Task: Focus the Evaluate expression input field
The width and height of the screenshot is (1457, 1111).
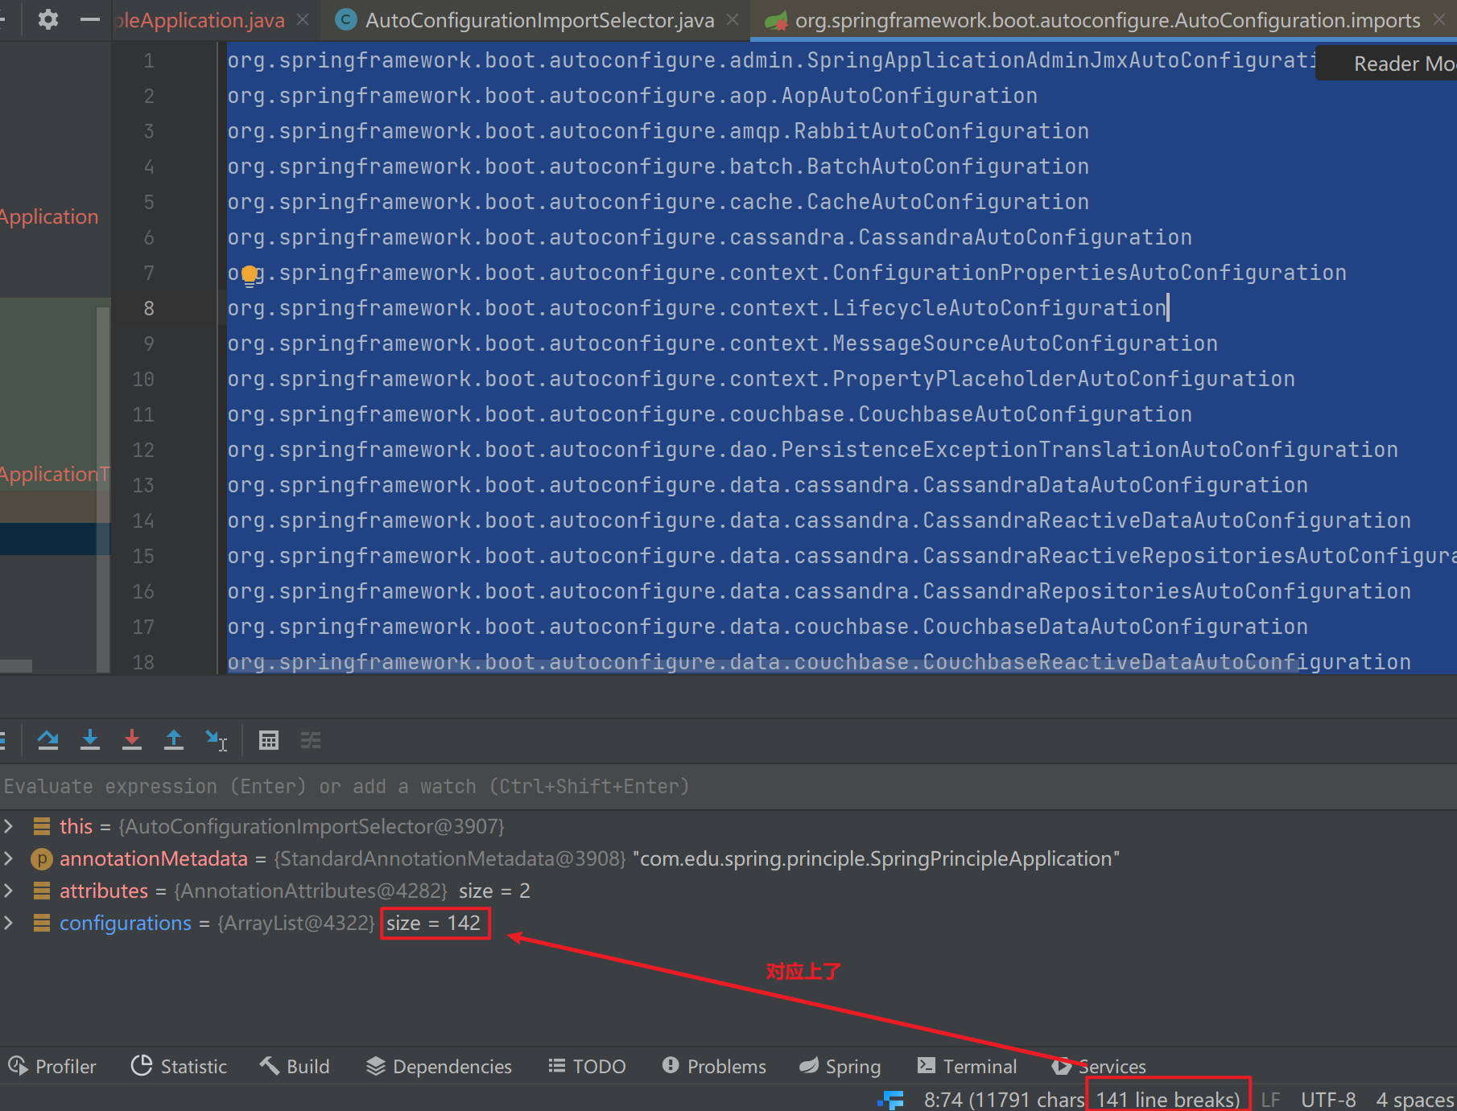Action: coord(728,786)
